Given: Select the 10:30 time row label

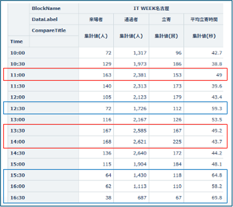Looking at the screenshot, I should tap(18, 64).
